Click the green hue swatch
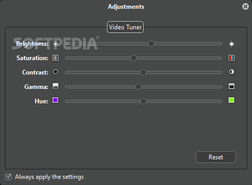The image size is (252, 185). tap(231, 100)
